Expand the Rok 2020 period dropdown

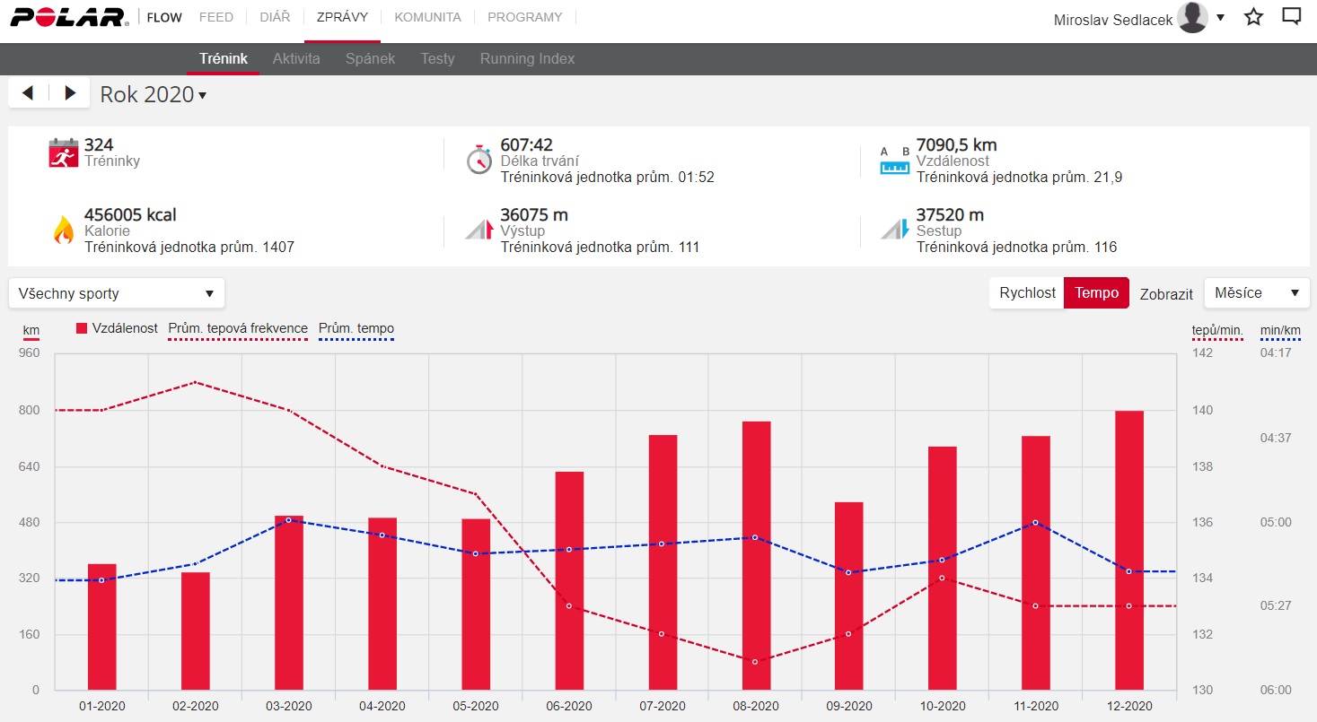(154, 95)
